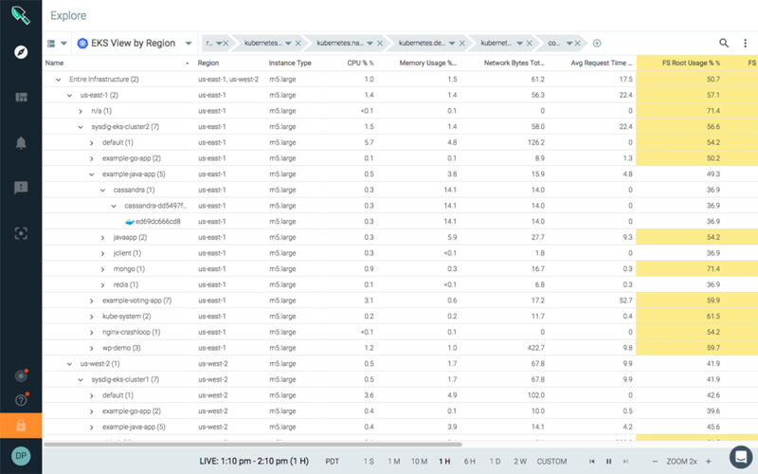Click the orange lock icon in sidebar

click(x=21, y=426)
